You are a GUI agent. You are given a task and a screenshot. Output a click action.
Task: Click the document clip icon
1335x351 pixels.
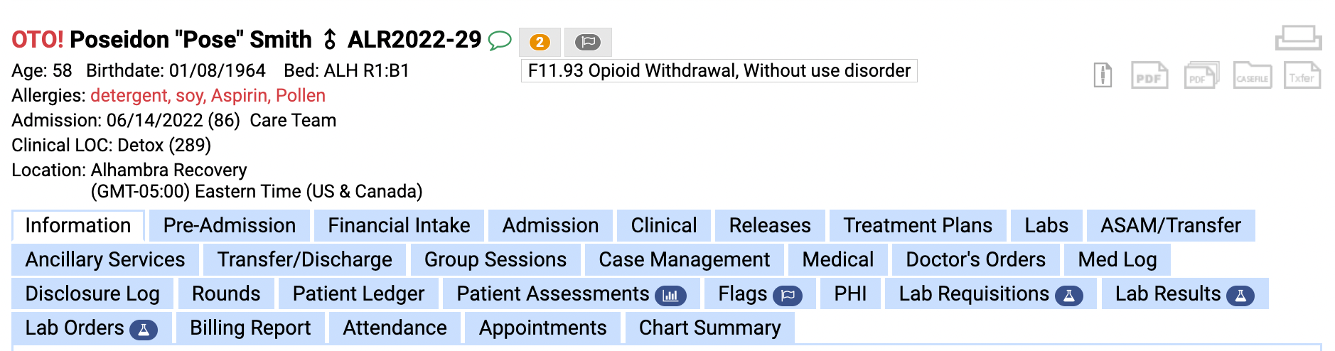coord(1103,75)
